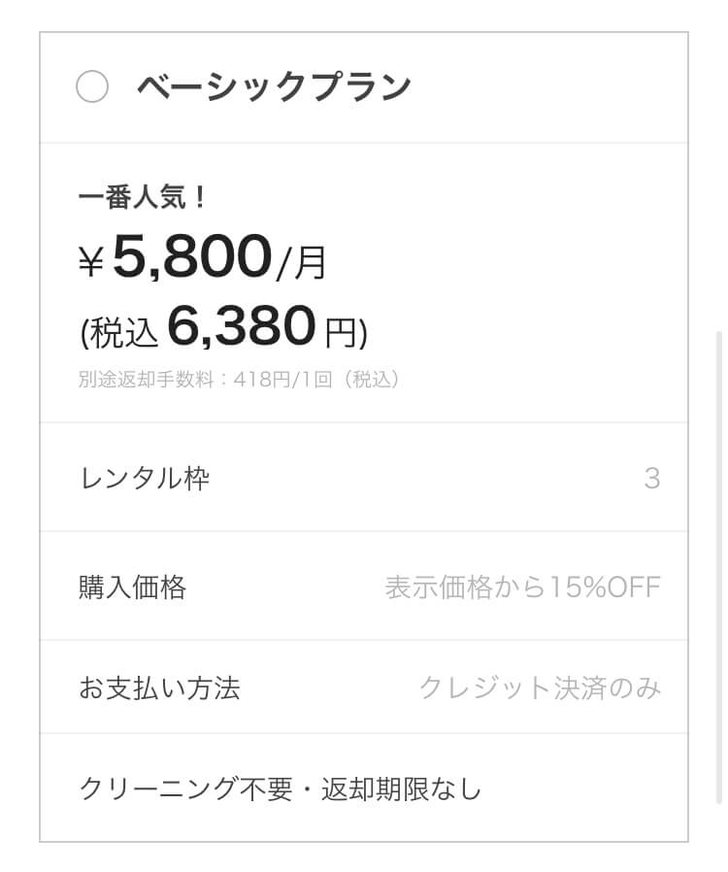Viewport: 728px width, 872px height.
Task: Click the 6,380 tax-included amount
Action: coord(241,326)
